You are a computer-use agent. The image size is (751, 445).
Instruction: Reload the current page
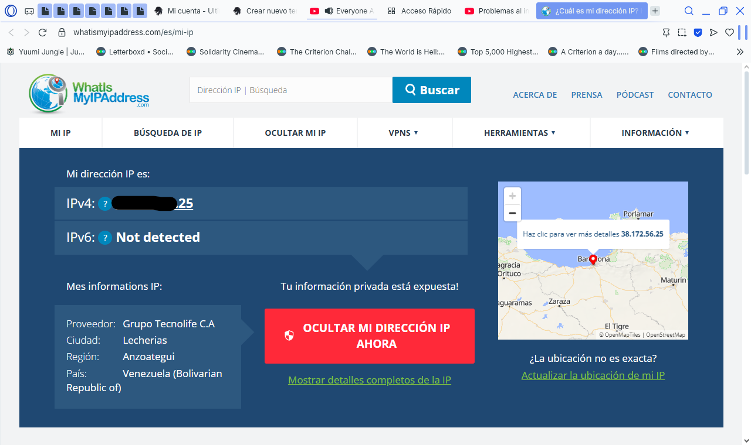(x=42, y=32)
